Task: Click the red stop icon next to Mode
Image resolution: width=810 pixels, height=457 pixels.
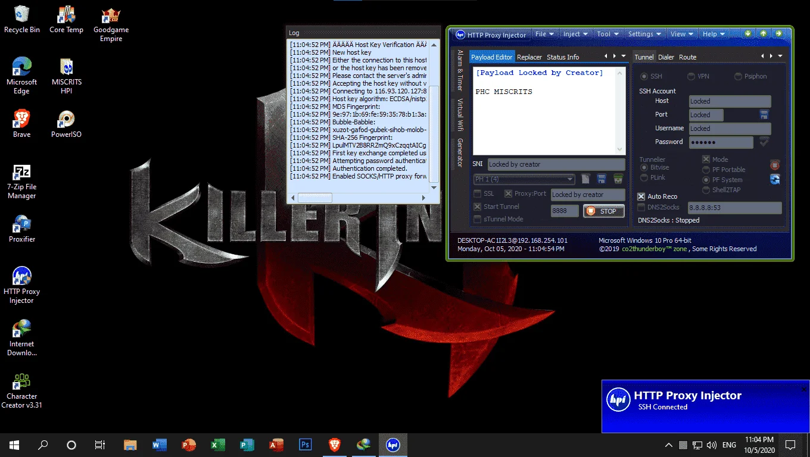Action: tap(775, 165)
